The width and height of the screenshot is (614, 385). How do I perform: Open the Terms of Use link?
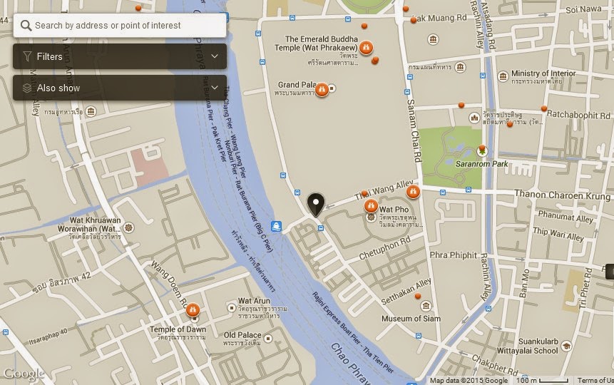[x=595, y=380]
